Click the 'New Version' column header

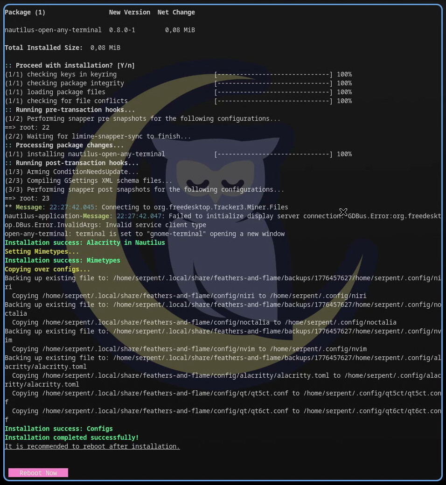click(x=129, y=12)
